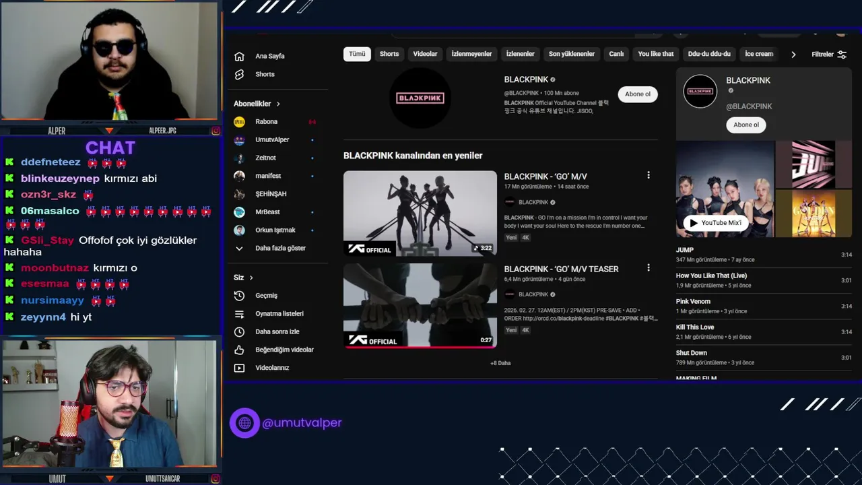Screen dimensions: 862x485
Task: Select the Videolar filter chip
Action: (x=425, y=54)
